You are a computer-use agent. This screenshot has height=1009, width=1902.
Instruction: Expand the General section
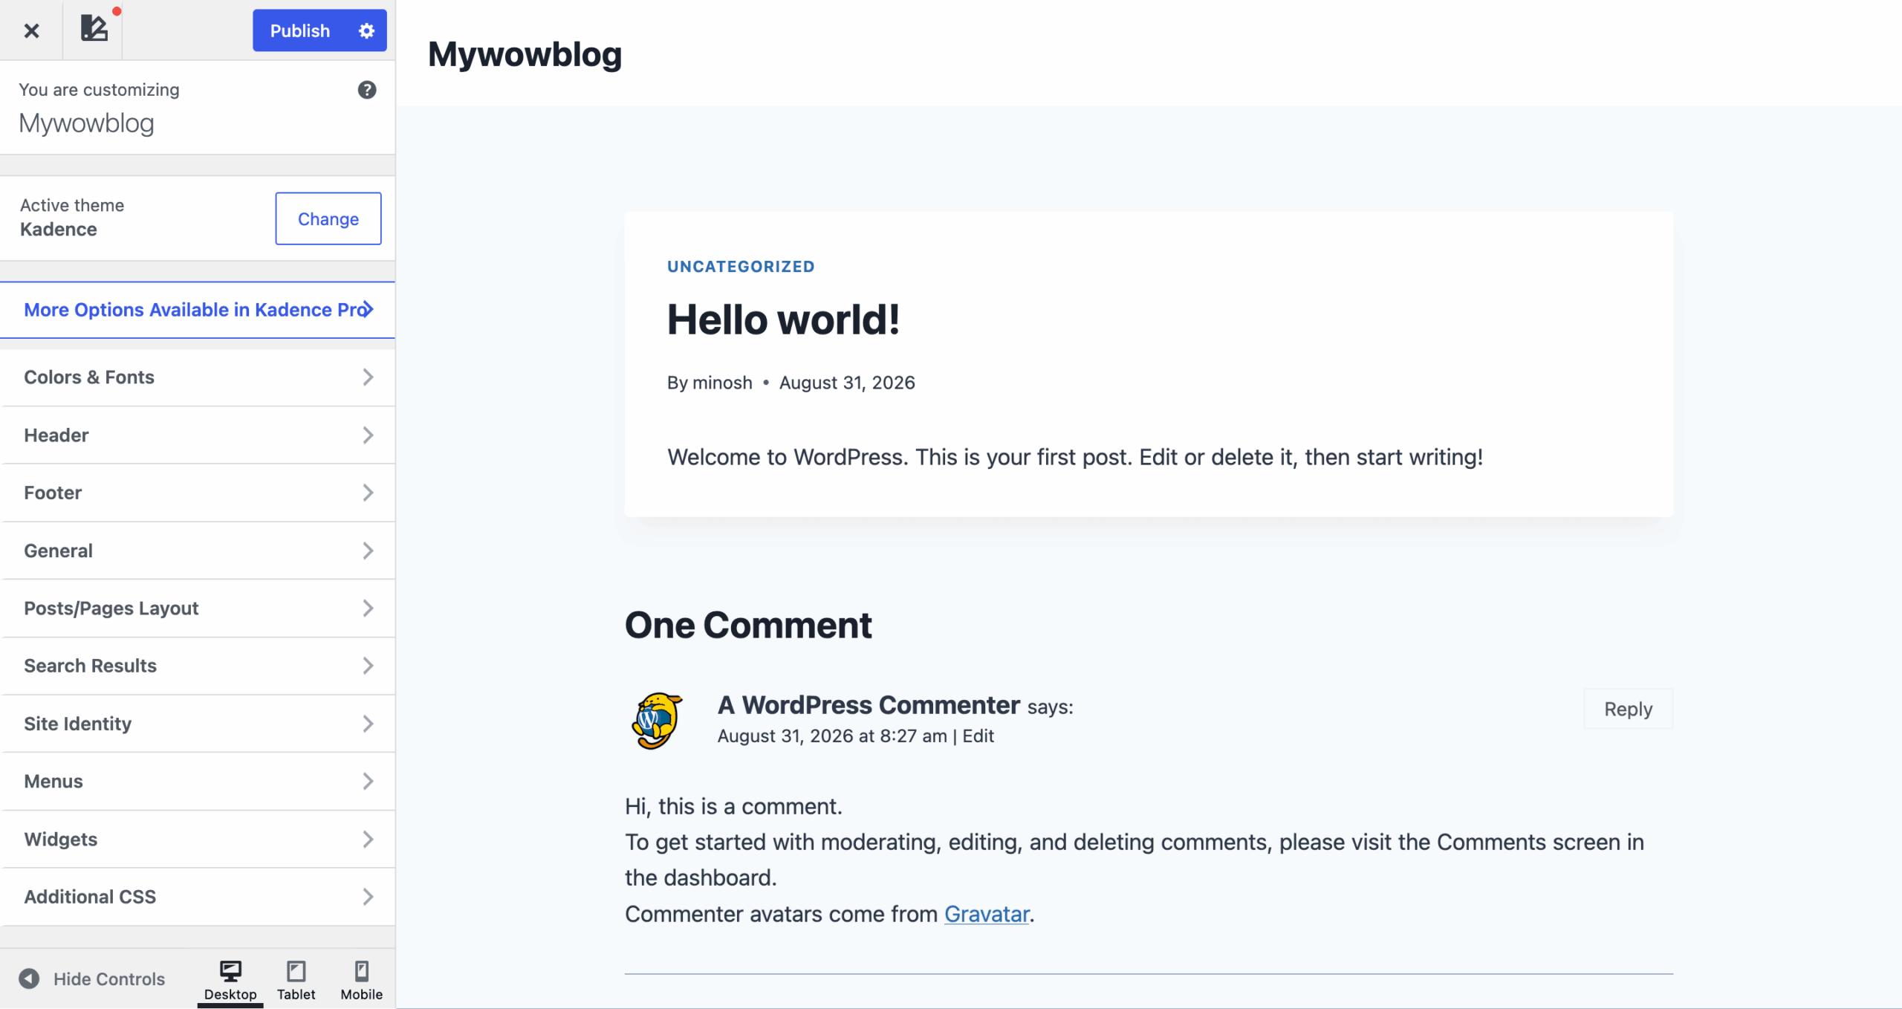pyautogui.click(x=198, y=551)
